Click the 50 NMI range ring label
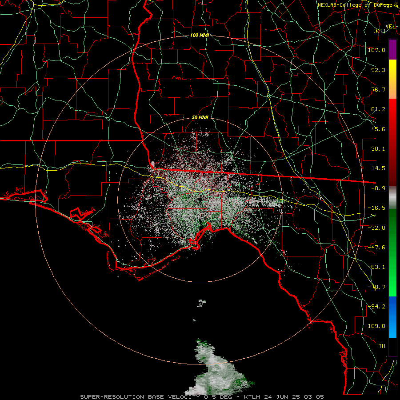The height and width of the screenshot is (400, 400). (x=200, y=117)
